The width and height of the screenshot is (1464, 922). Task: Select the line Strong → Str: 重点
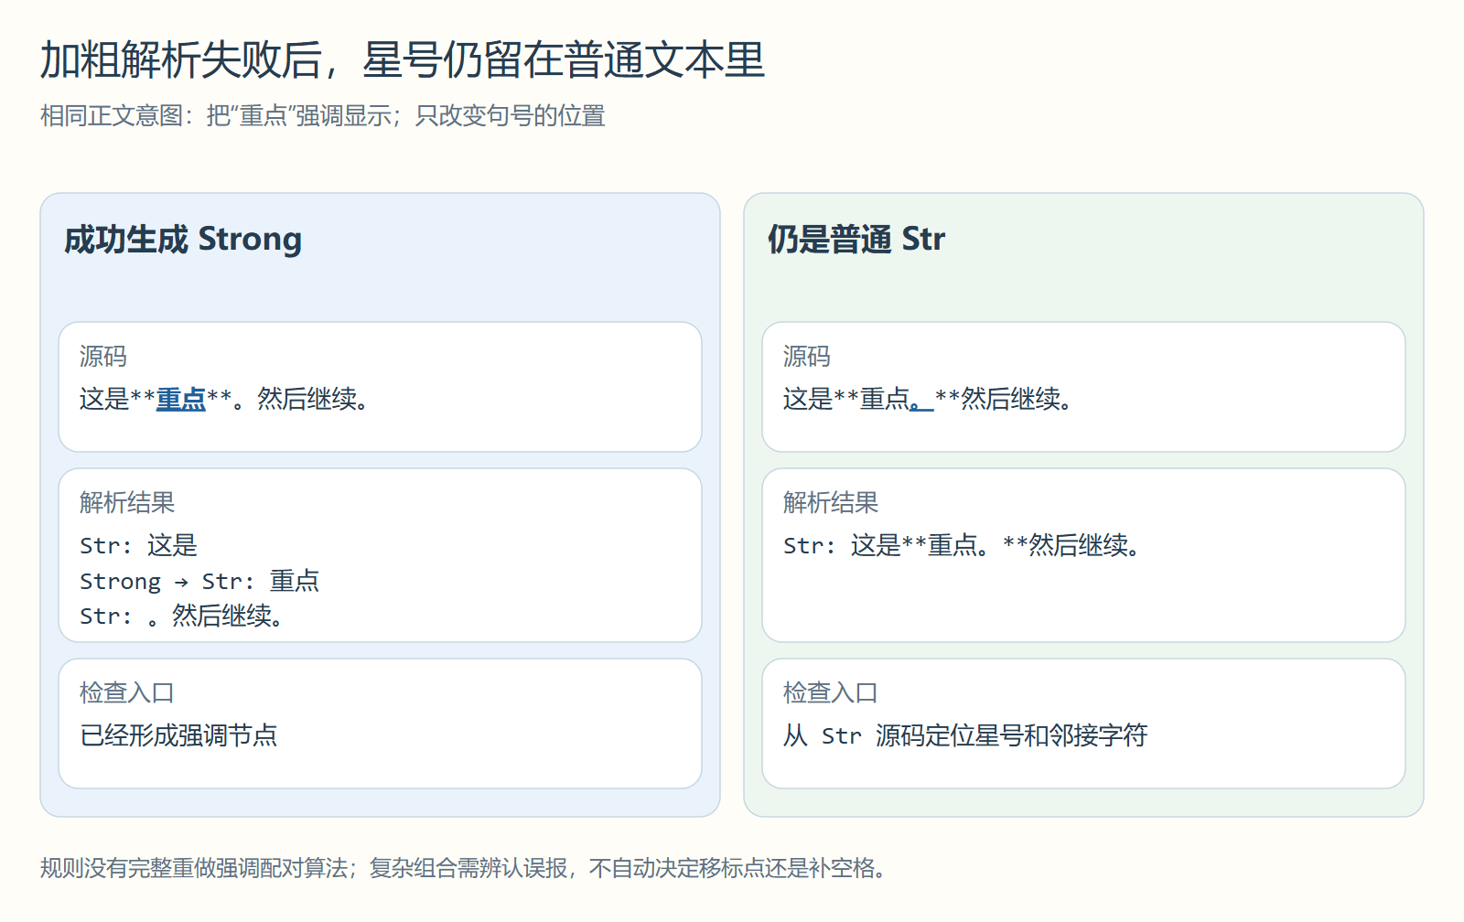coord(199,582)
